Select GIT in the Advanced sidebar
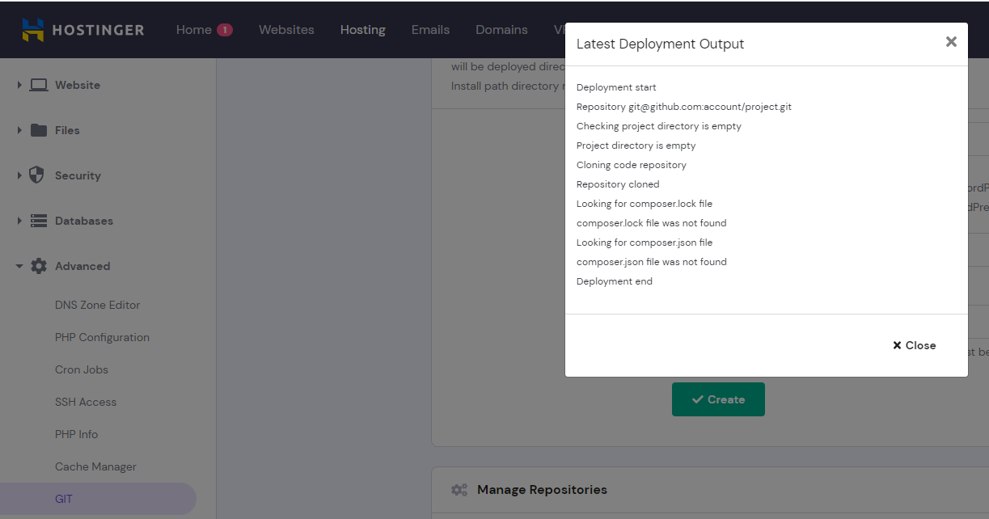Screen dimensions: 989x519 click(64, 499)
